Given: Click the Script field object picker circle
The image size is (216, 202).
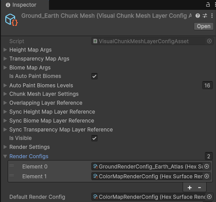Looking at the screenshot, I should [x=209, y=41].
